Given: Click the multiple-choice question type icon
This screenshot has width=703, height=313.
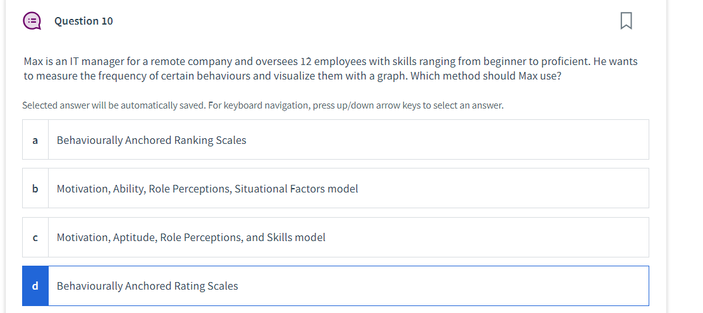Looking at the screenshot, I should coord(32,21).
